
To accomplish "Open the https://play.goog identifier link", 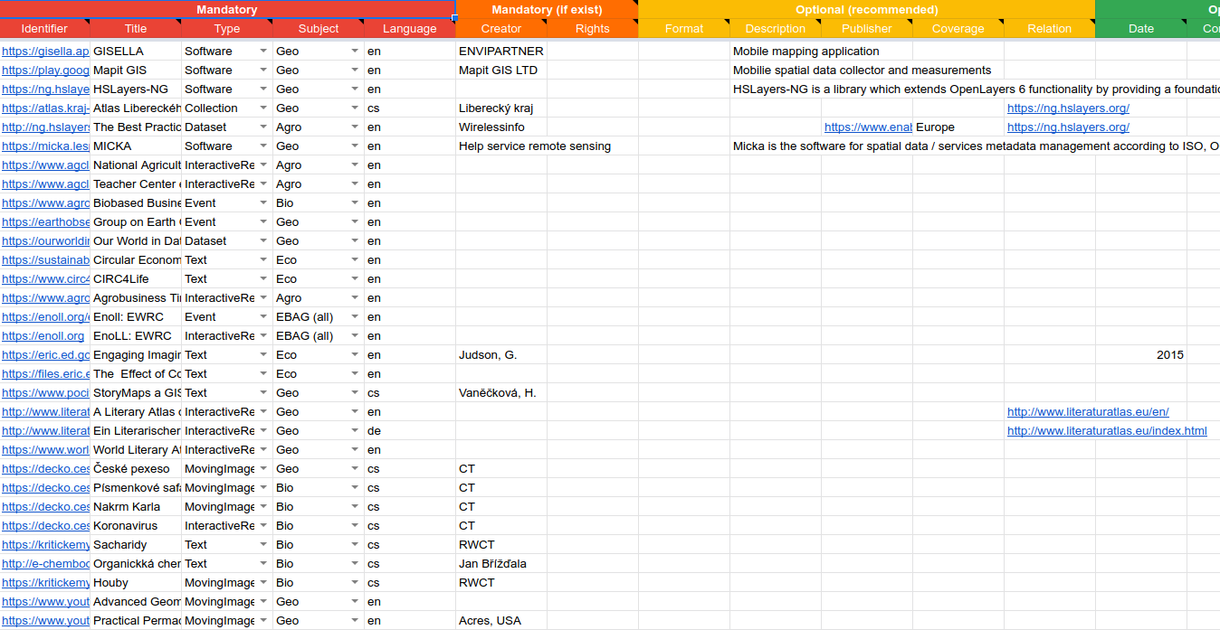I will pos(45,71).
